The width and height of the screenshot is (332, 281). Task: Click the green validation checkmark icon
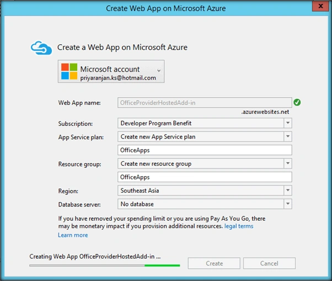(297, 102)
